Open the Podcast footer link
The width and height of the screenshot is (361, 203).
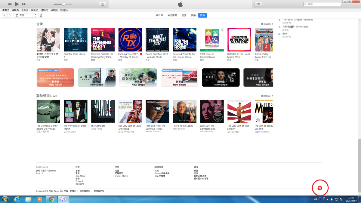79,181
